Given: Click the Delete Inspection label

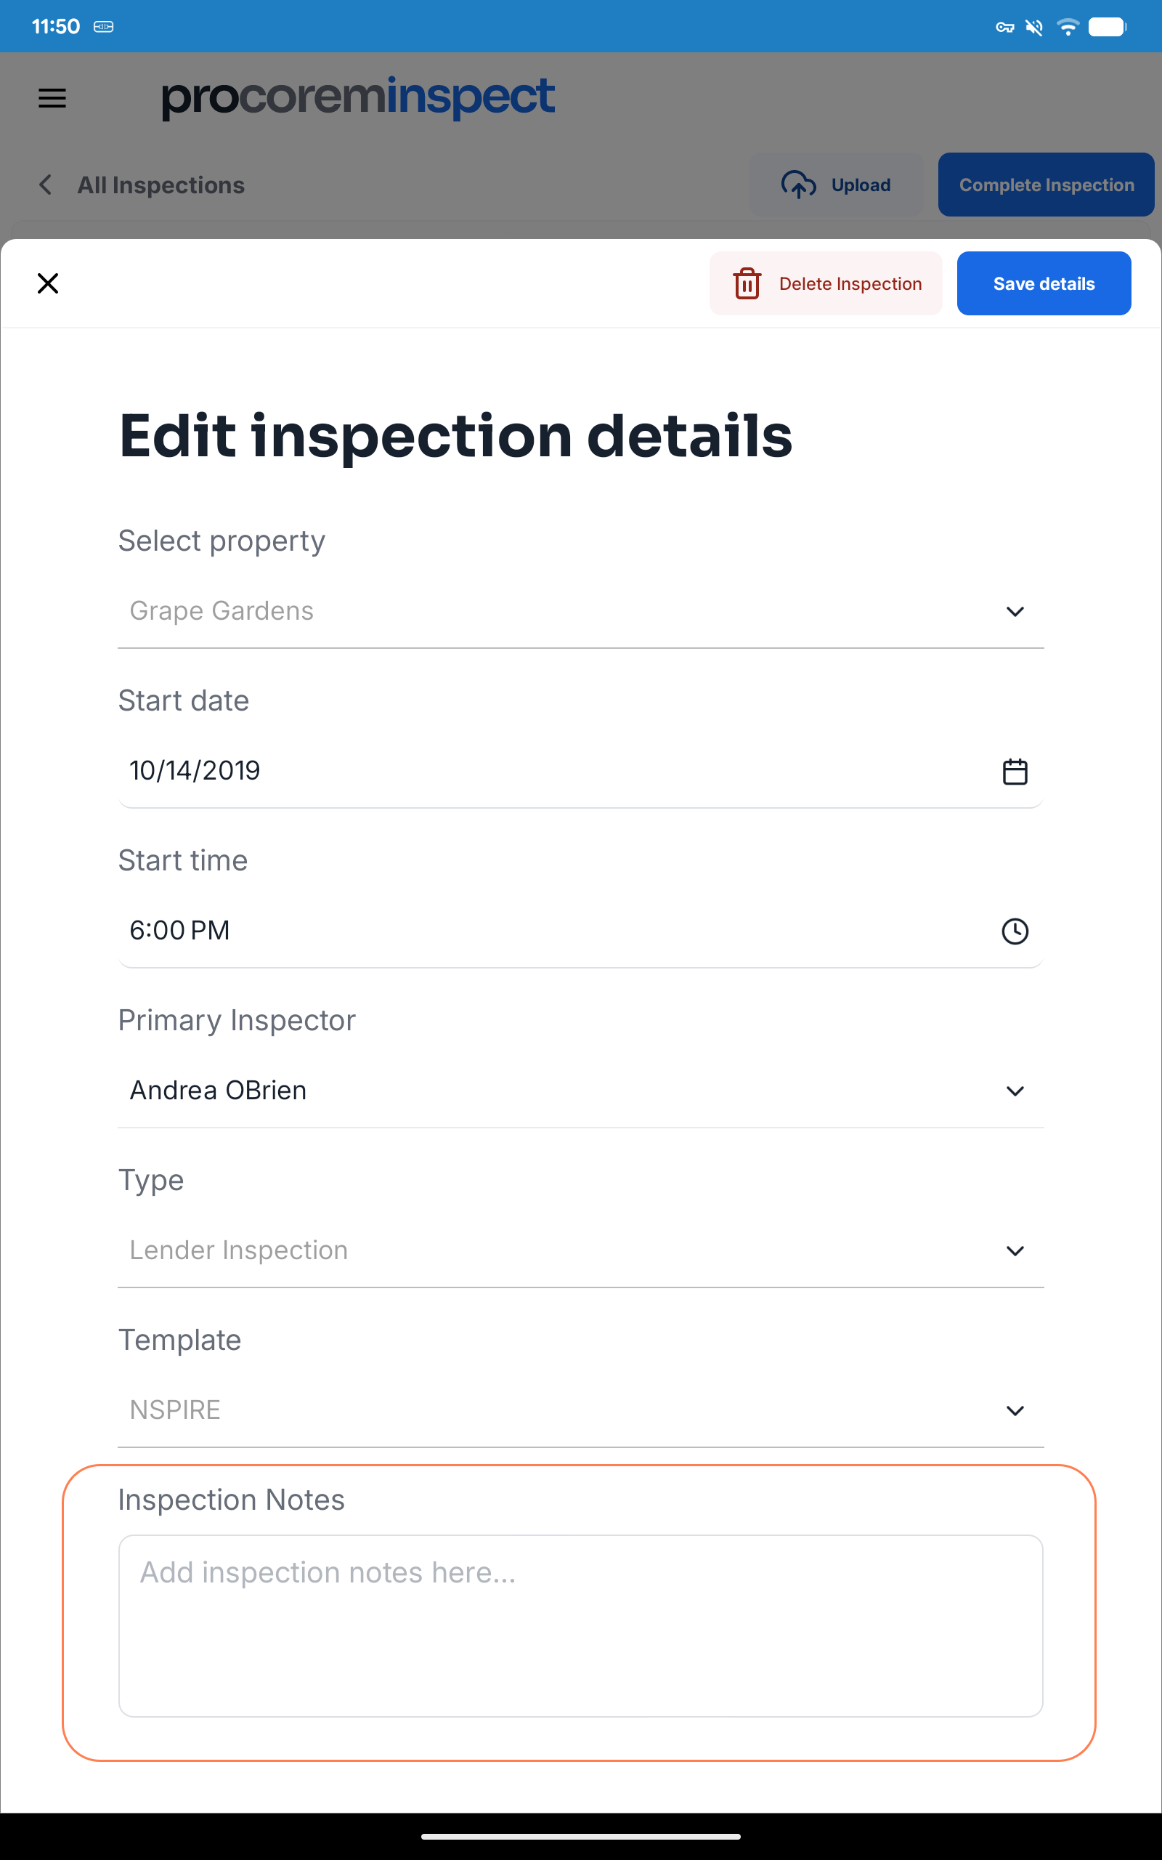Looking at the screenshot, I should [x=850, y=283].
